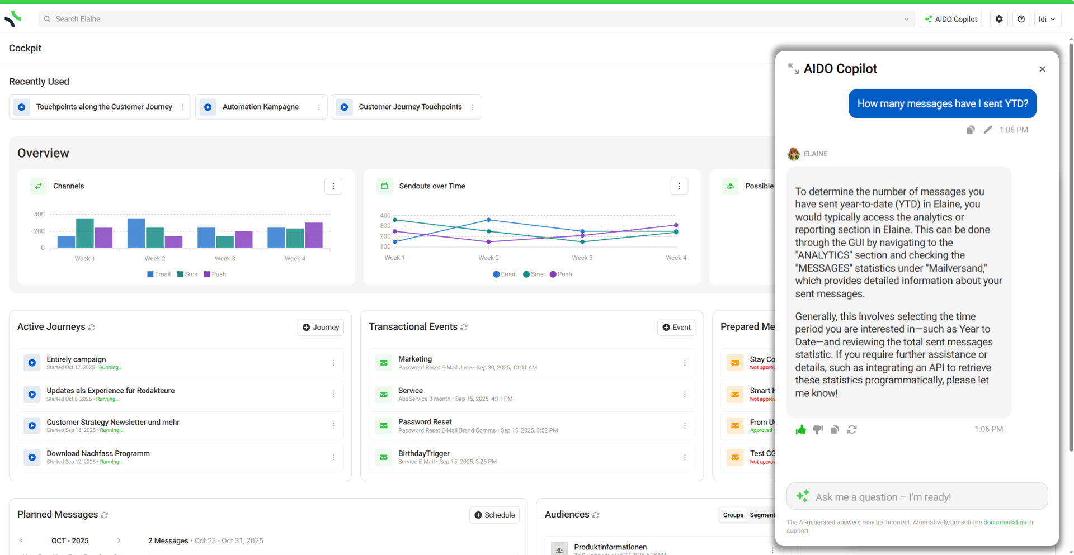Image resolution: width=1074 pixels, height=555 pixels.
Task: Open Touchpoints along the Customer Journey options
Action: coord(183,107)
